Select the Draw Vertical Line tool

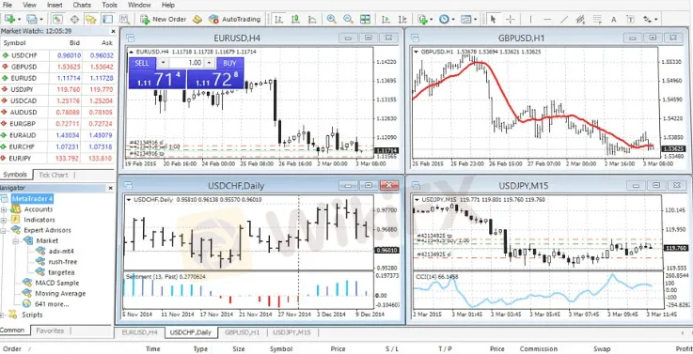[x=530, y=19]
